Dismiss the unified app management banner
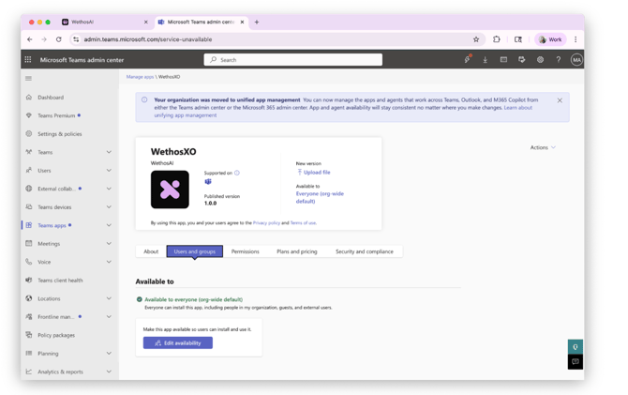The width and height of the screenshot is (628, 395). click(560, 100)
